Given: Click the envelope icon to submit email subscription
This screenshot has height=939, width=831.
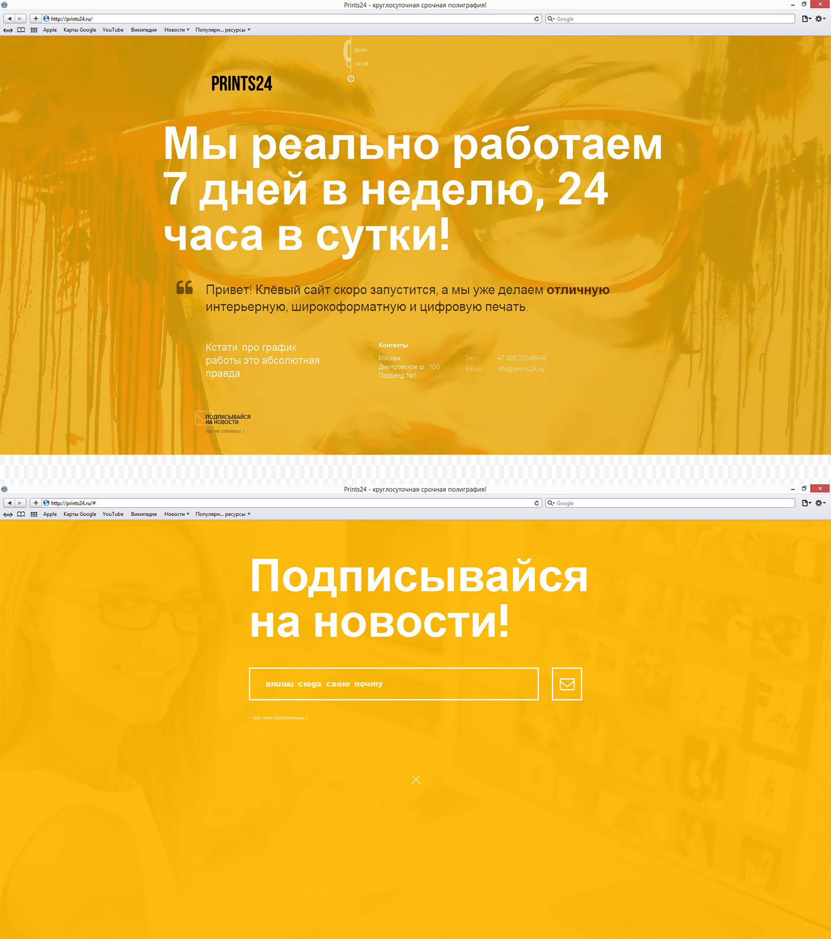Looking at the screenshot, I should coord(567,683).
